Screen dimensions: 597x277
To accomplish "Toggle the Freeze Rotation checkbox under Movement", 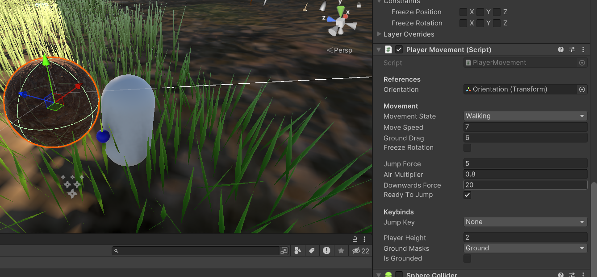I will (x=467, y=147).
